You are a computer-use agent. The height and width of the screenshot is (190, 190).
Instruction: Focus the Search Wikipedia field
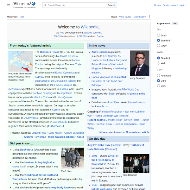(x=74, y=5)
